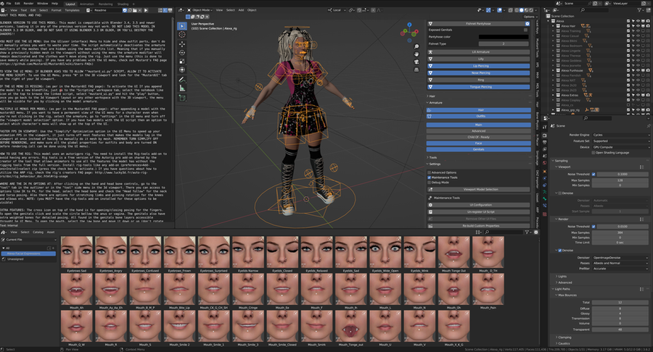This screenshot has width=653, height=352.
Task: Pin the Scene properties with pin icon
Action: (x=649, y=125)
